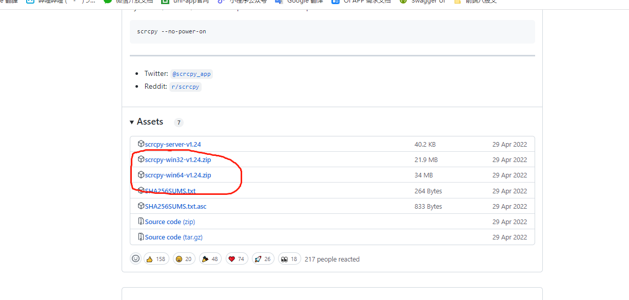
Task: Click the date in the scrcpy-server-v1.24 row
Action: click(510, 144)
